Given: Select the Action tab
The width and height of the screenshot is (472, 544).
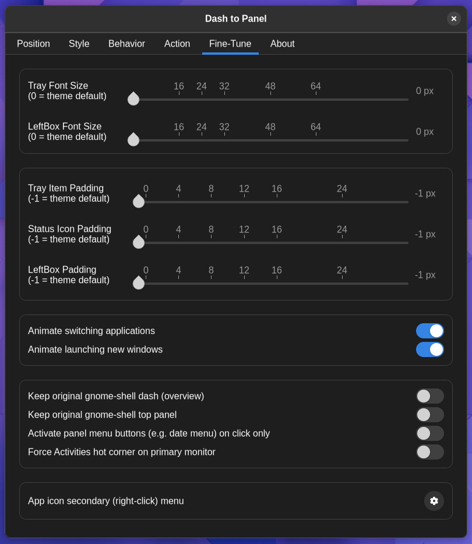Looking at the screenshot, I should [x=177, y=44].
